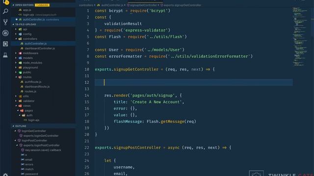Image resolution: width=314 pixels, height=176 pixels.
Task: Click line number 22 in the gutter
Action: coord(87,148)
